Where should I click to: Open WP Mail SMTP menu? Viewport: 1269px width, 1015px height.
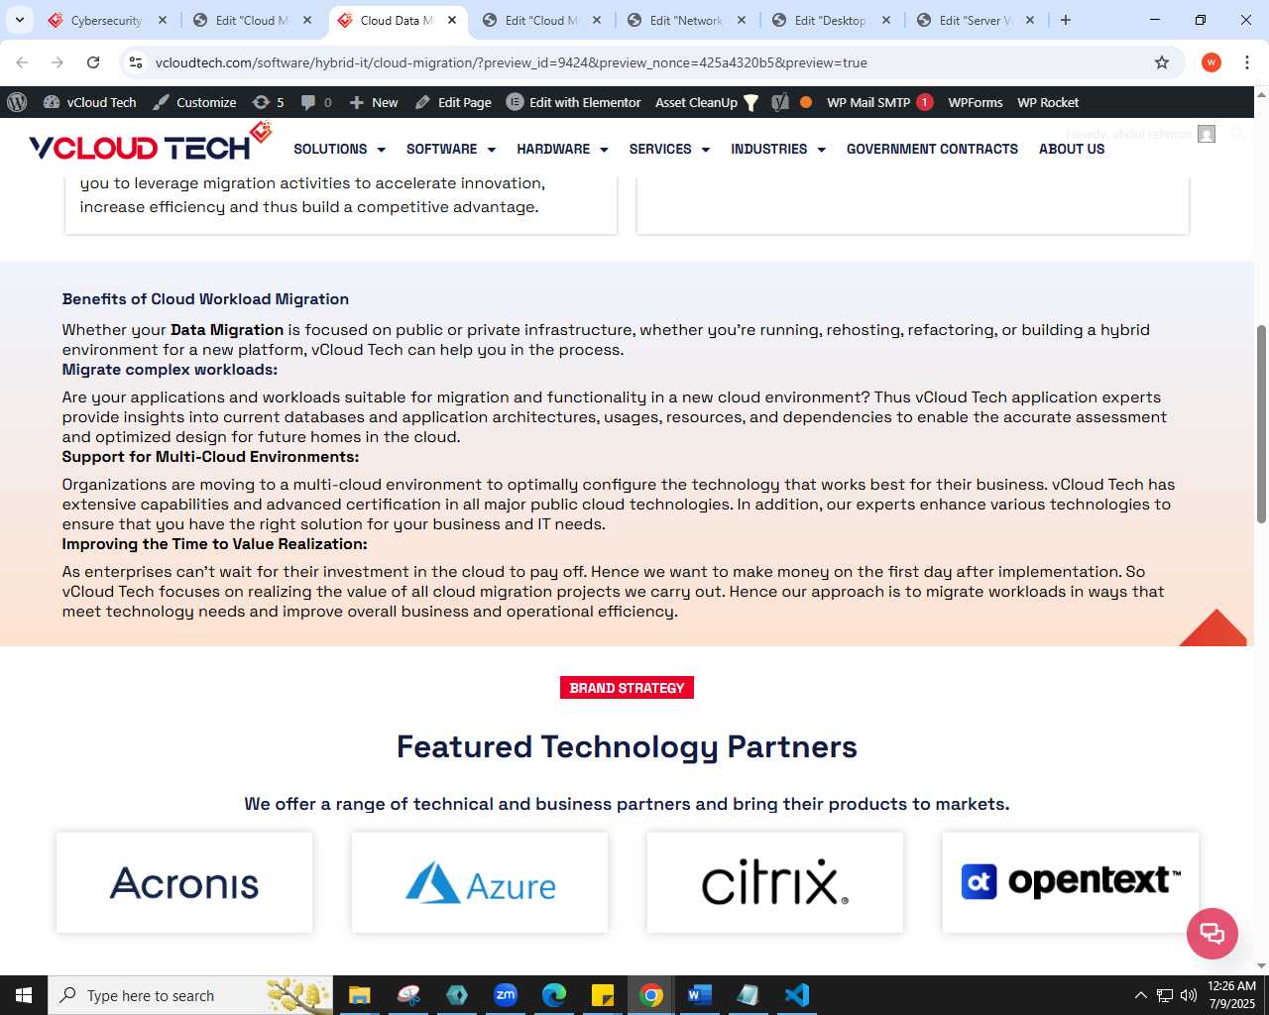pos(879,102)
